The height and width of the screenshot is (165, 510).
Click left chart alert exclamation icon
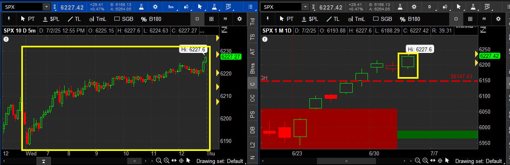pos(6,39)
